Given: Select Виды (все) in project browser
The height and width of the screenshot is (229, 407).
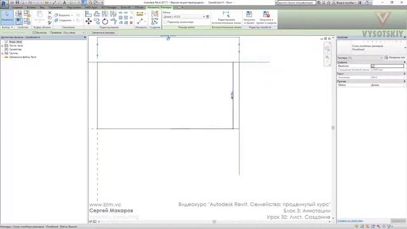Looking at the screenshot, I should (x=15, y=42).
